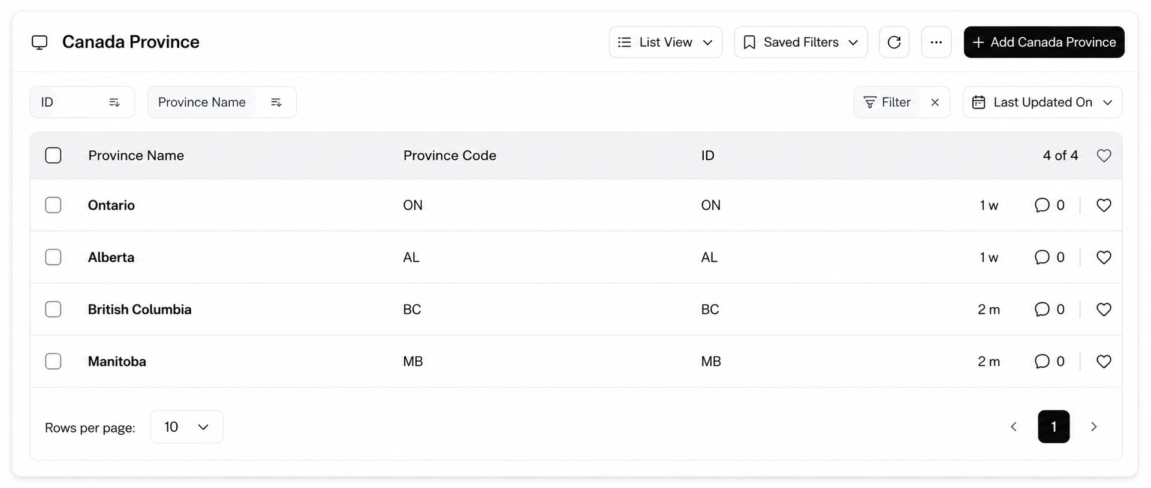Open the three-dots more options menu
The width and height of the screenshot is (1151, 488).
(936, 42)
